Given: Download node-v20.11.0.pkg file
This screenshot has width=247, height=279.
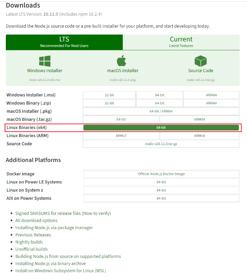Looking at the screenshot, I should pos(123,80).
